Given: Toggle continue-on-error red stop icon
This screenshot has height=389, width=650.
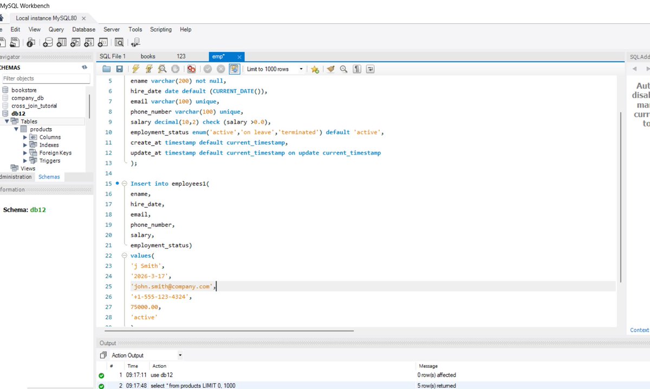Looking at the screenshot, I should click(x=191, y=69).
